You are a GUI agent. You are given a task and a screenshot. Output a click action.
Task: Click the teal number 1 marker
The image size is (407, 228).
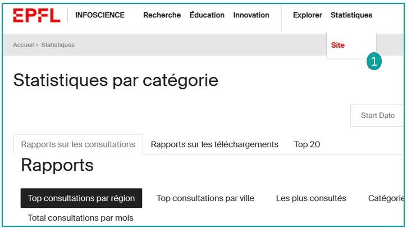374,62
